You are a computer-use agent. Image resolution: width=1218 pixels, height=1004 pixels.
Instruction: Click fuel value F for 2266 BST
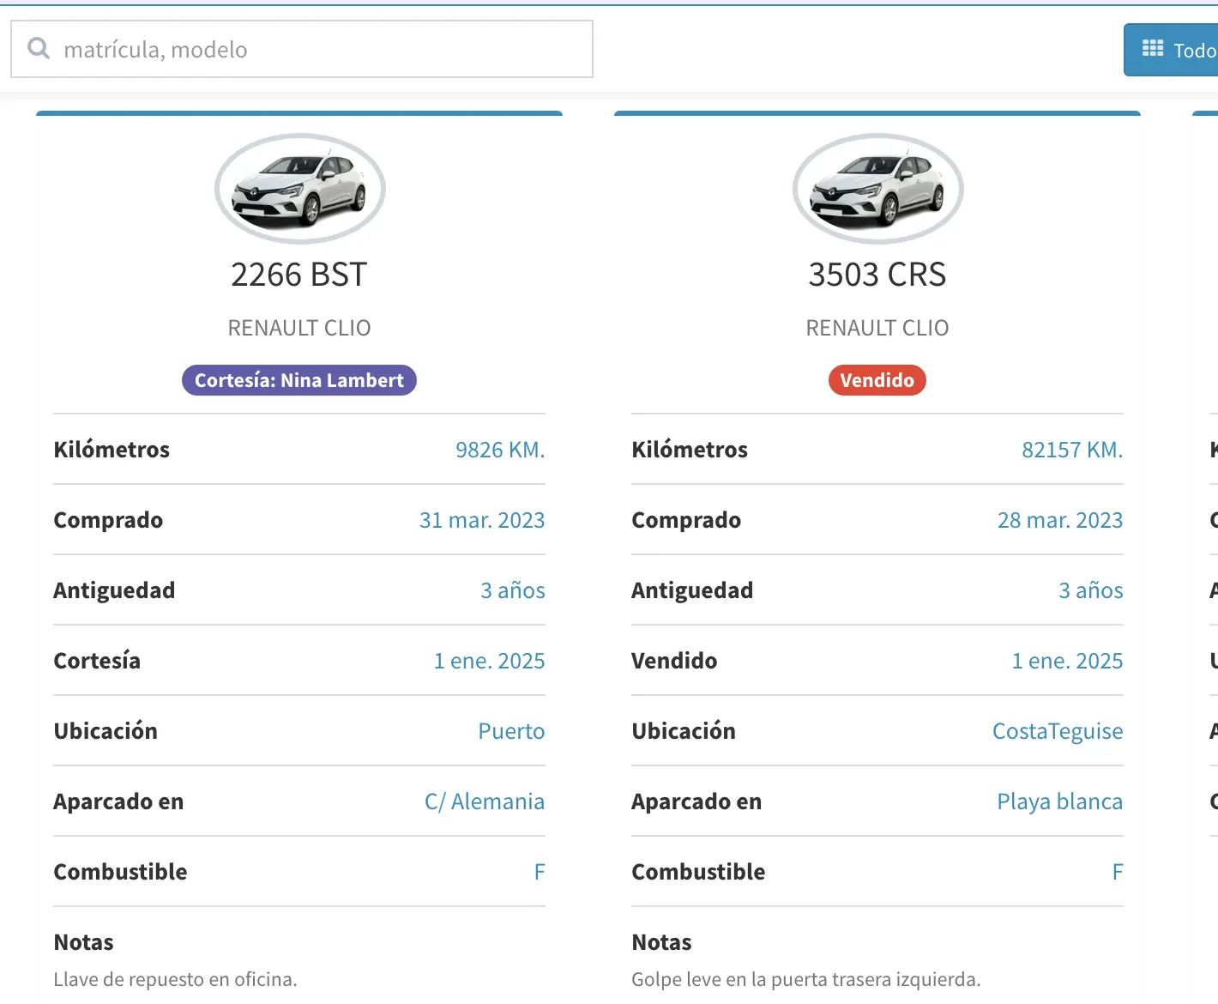540,872
